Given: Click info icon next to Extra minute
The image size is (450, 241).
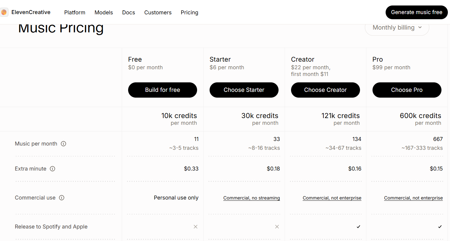Looking at the screenshot, I should 52,169.
